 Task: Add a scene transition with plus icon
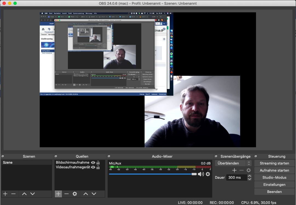[234, 170]
